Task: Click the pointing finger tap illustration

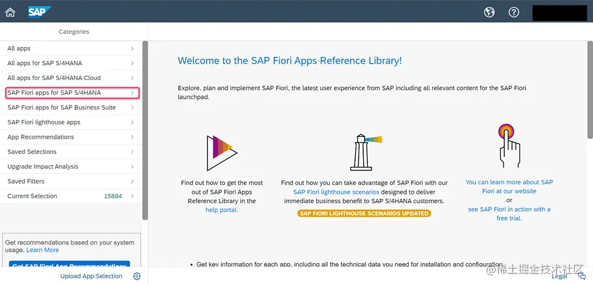Action: [x=509, y=146]
